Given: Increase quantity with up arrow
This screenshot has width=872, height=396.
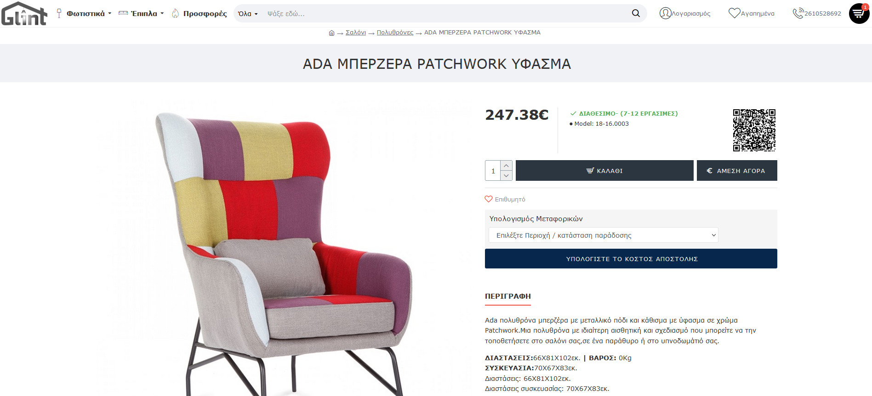Looking at the screenshot, I should 506,166.
